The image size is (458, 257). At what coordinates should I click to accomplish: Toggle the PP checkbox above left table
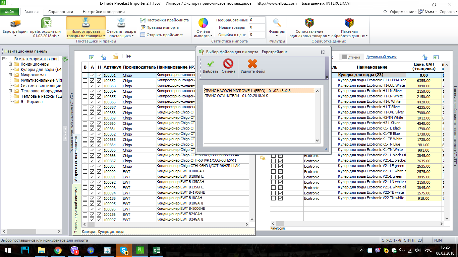(x=124, y=56)
